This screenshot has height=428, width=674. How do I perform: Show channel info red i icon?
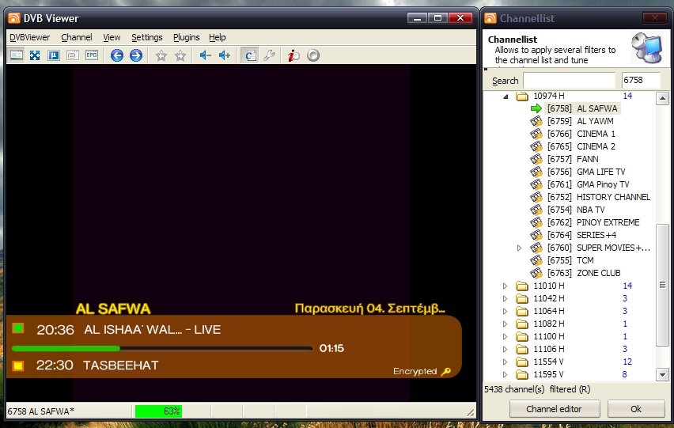pyautogui.click(x=293, y=55)
